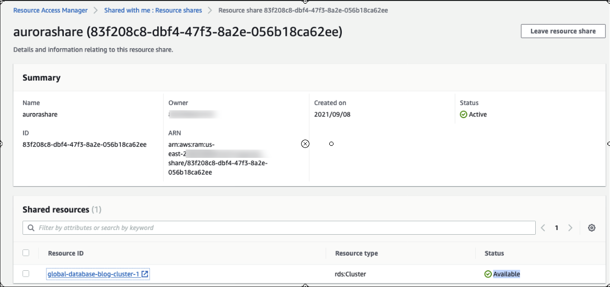
Task: Click the green Active status check icon
Action: [463, 114]
